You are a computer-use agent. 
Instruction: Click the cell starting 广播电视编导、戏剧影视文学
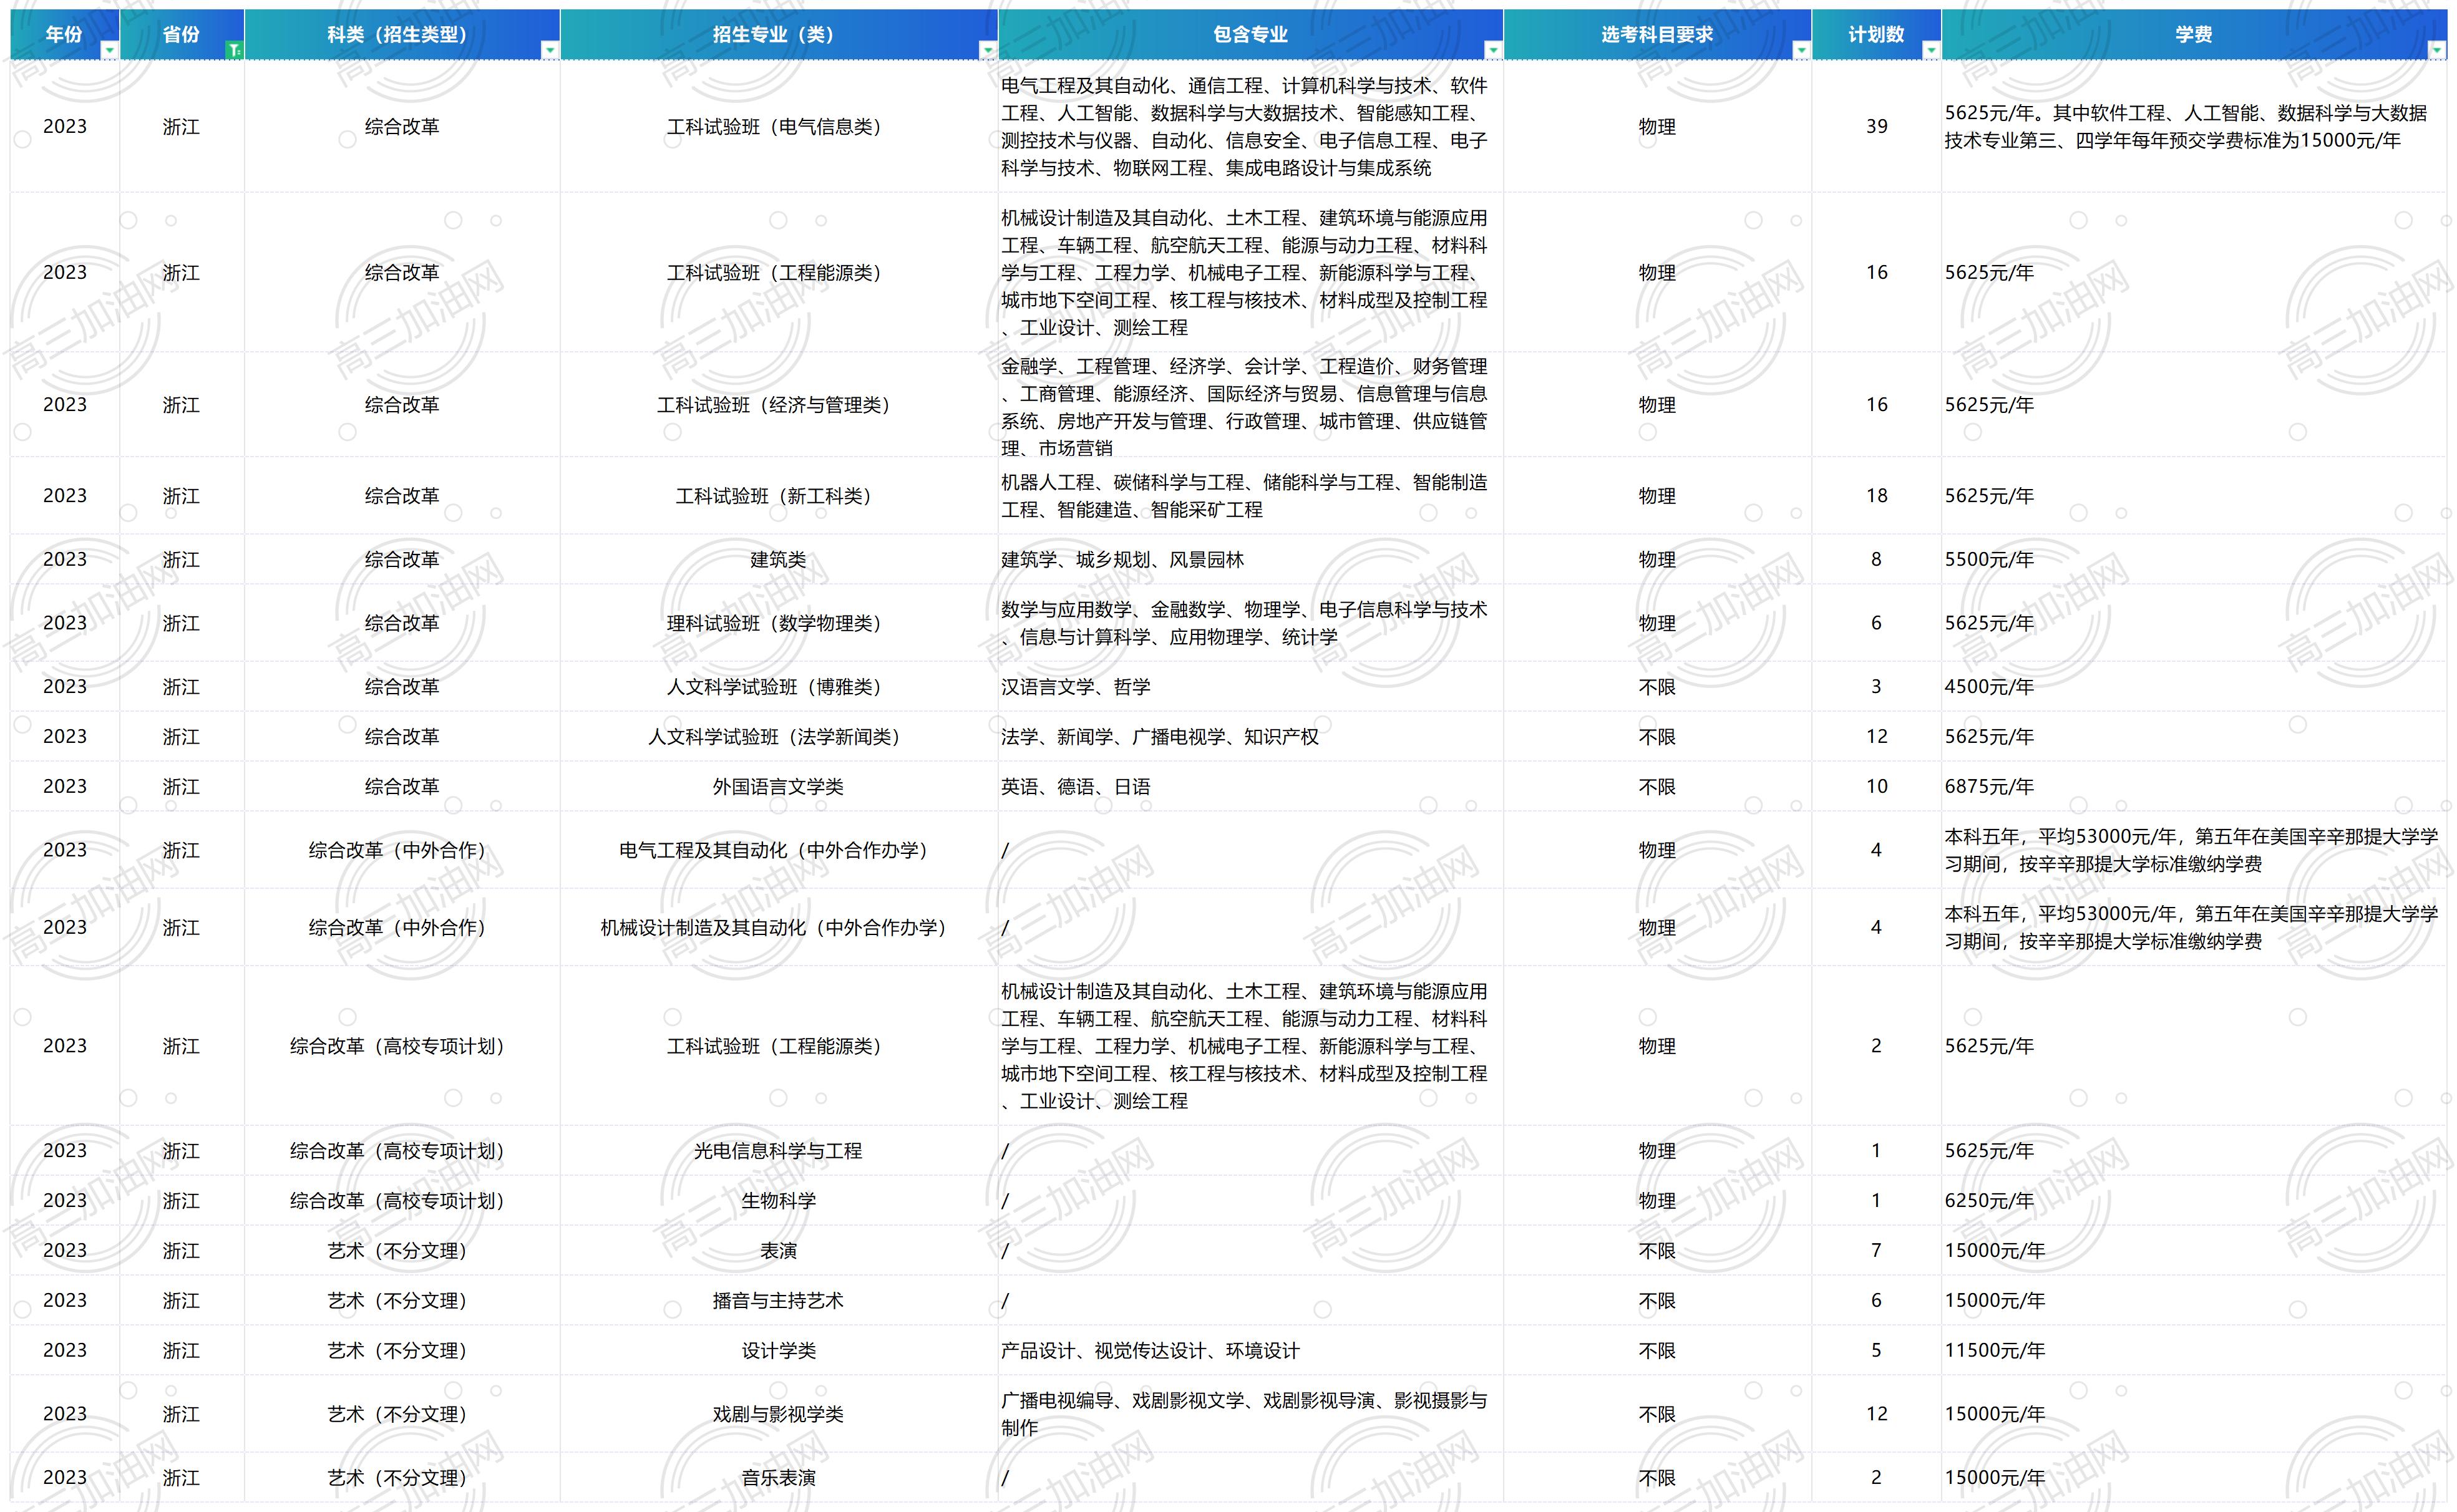pos(1250,1414)
